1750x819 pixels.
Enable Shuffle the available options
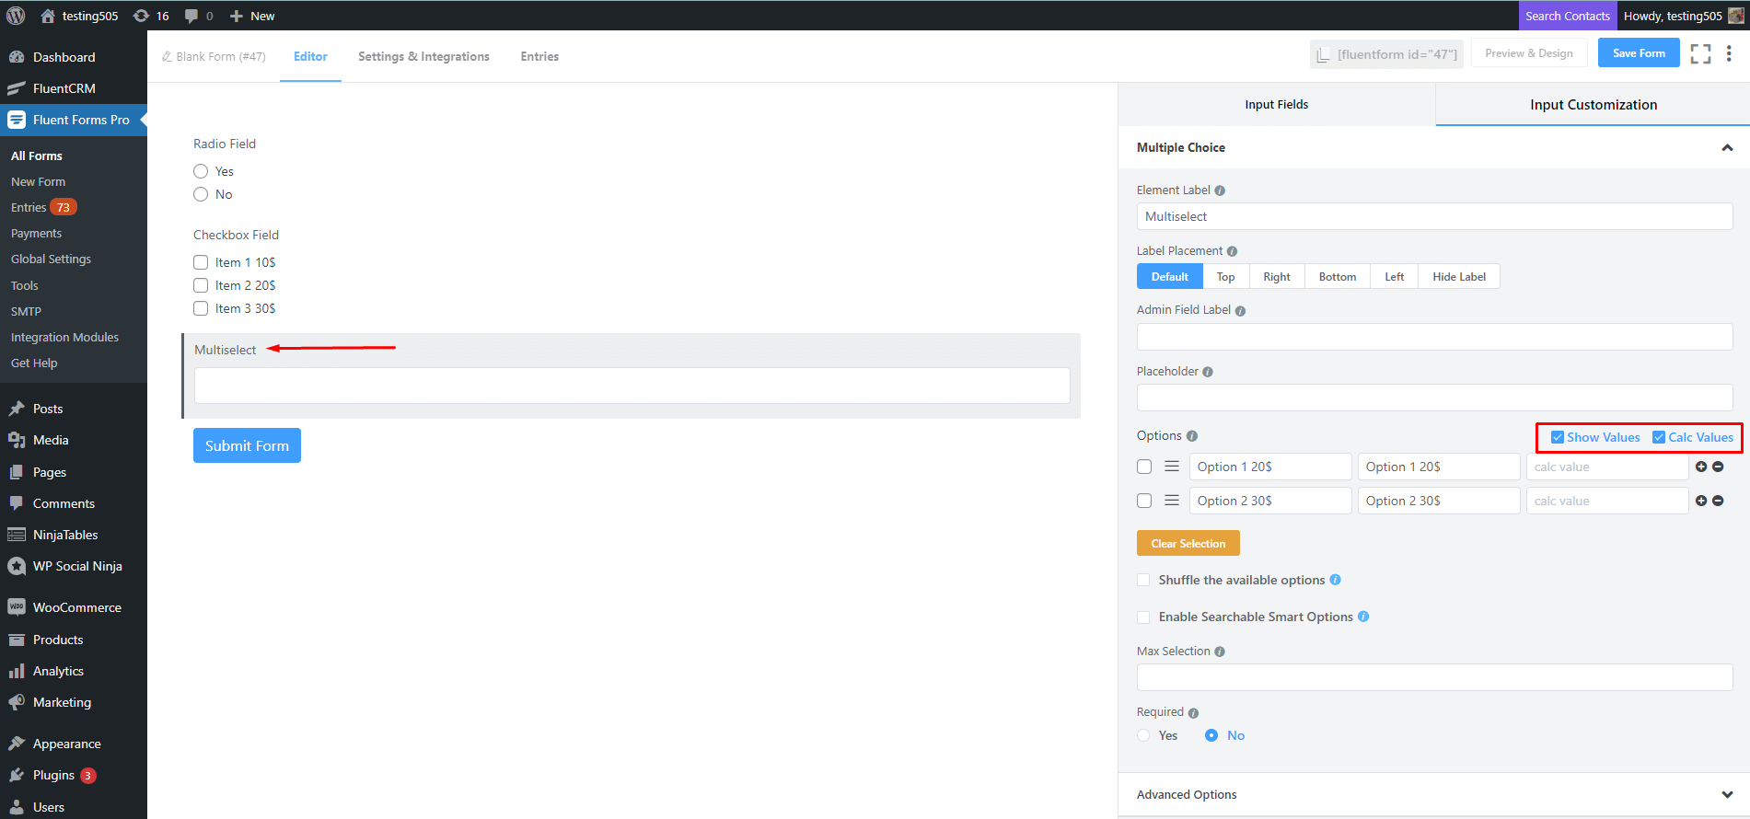point(1143,580)
